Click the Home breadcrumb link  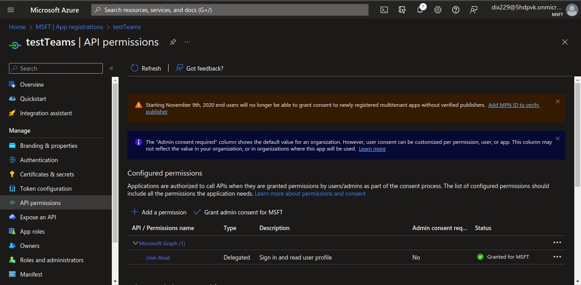[x=17, y=27]
